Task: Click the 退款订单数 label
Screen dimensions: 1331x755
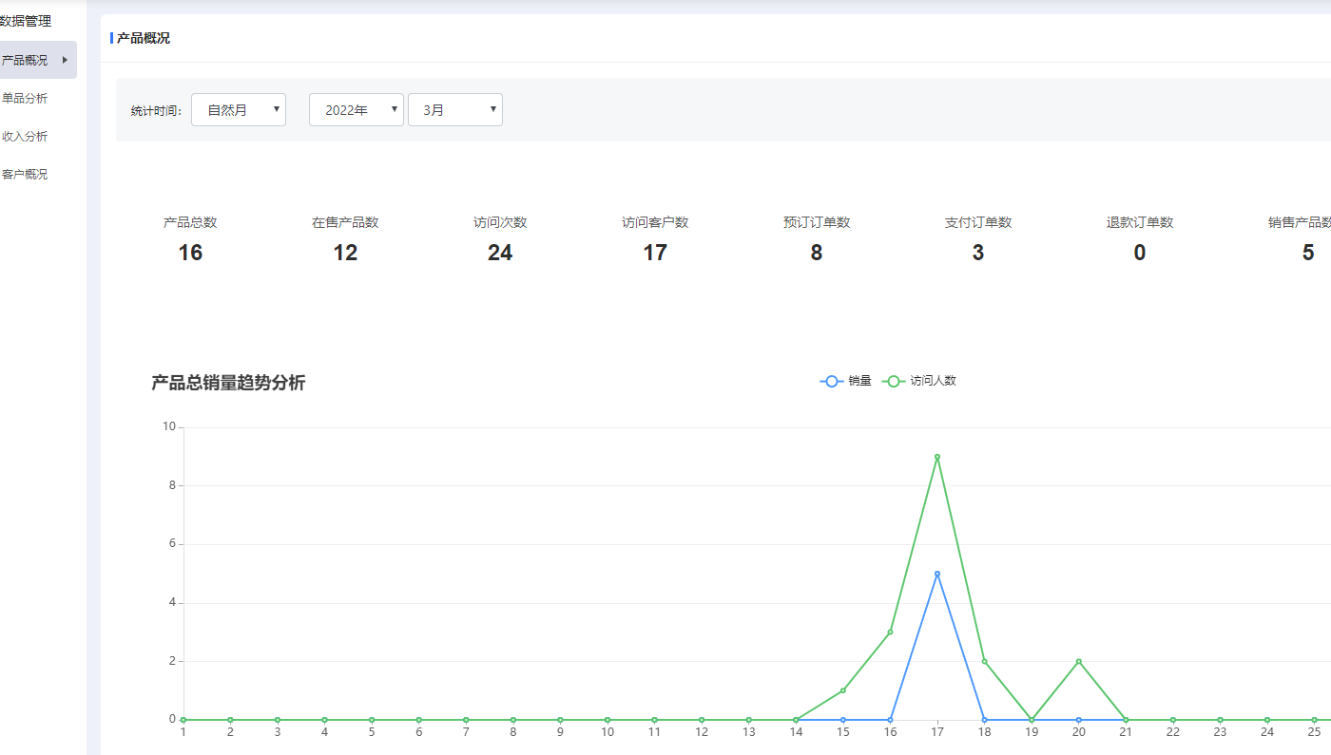Action: (1140, 222)
